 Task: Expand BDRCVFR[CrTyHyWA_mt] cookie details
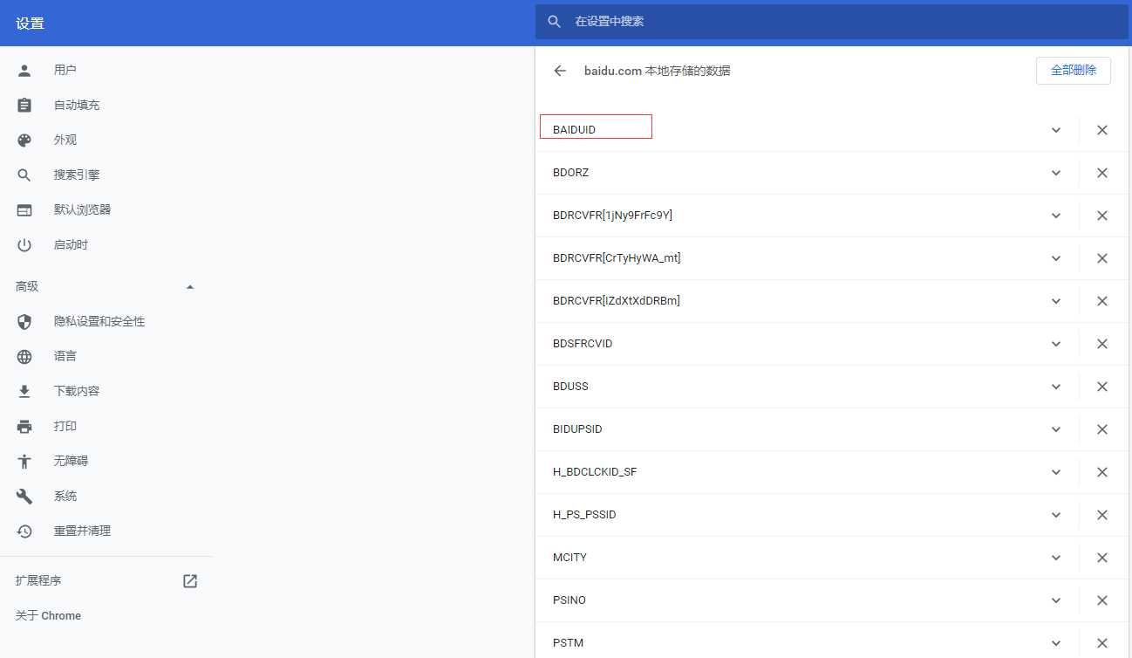click(1056, 258)
